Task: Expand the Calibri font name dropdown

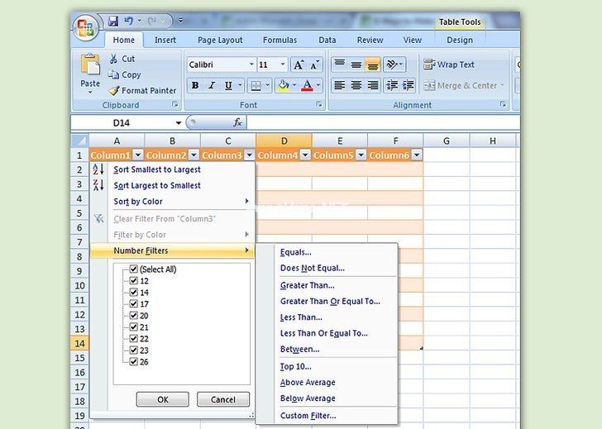Action: point(249,64)
